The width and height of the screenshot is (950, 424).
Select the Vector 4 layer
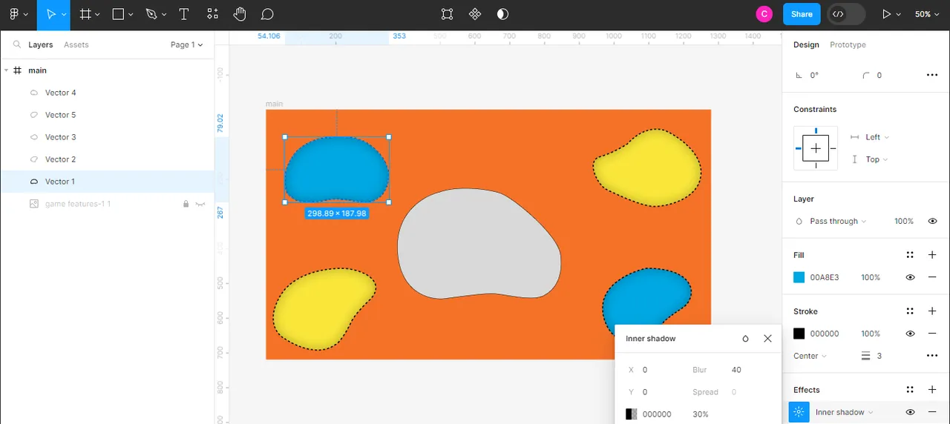108,93
